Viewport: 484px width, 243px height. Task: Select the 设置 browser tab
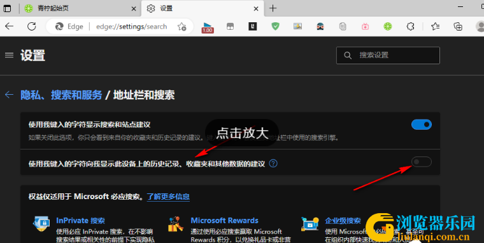(203, 8)
